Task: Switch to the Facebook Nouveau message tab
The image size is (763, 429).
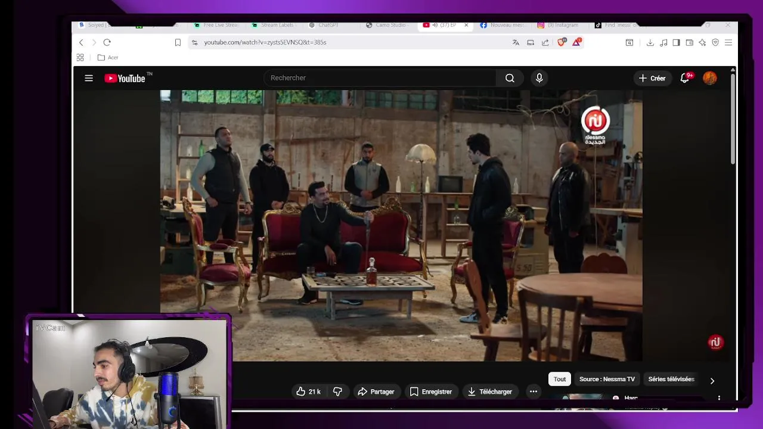Action: pos(503,25)
